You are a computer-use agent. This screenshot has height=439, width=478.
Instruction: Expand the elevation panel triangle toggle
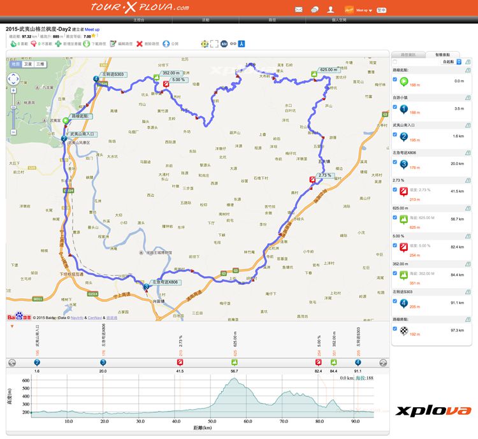click(x=11, y=326)
